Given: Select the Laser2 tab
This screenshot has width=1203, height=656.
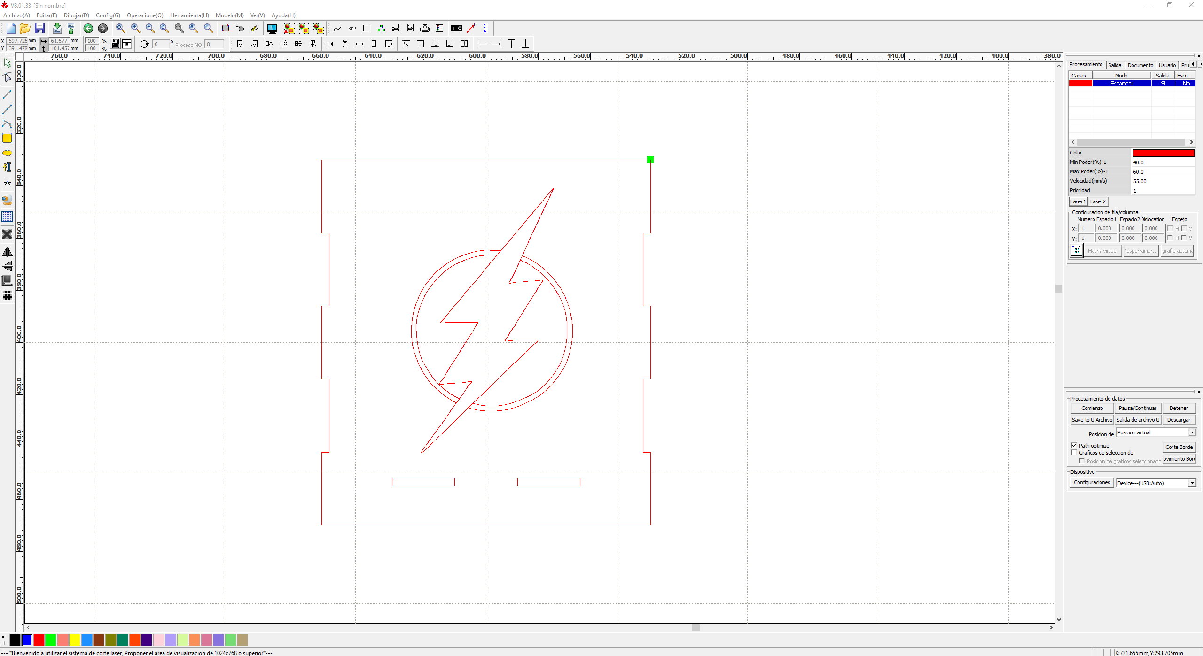Looking at the screenshot, I should click(1098, 201).
